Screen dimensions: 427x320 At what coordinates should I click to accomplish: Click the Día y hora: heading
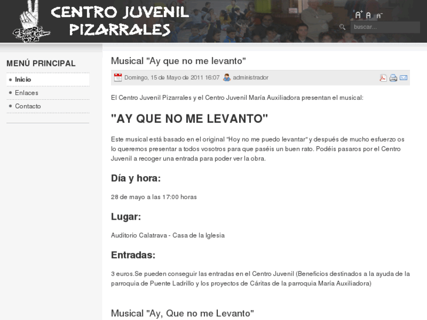point(136,178)
